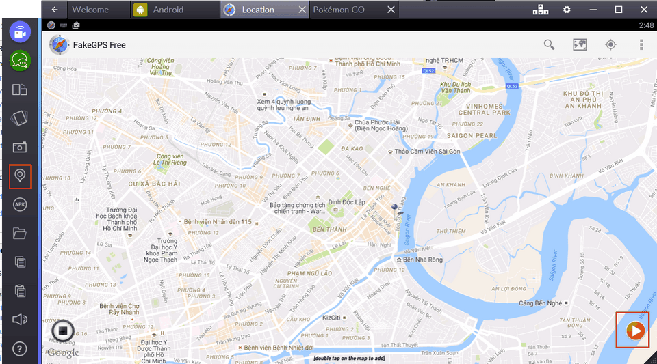Click the copy documents sidebar icon

click(20, 262)
